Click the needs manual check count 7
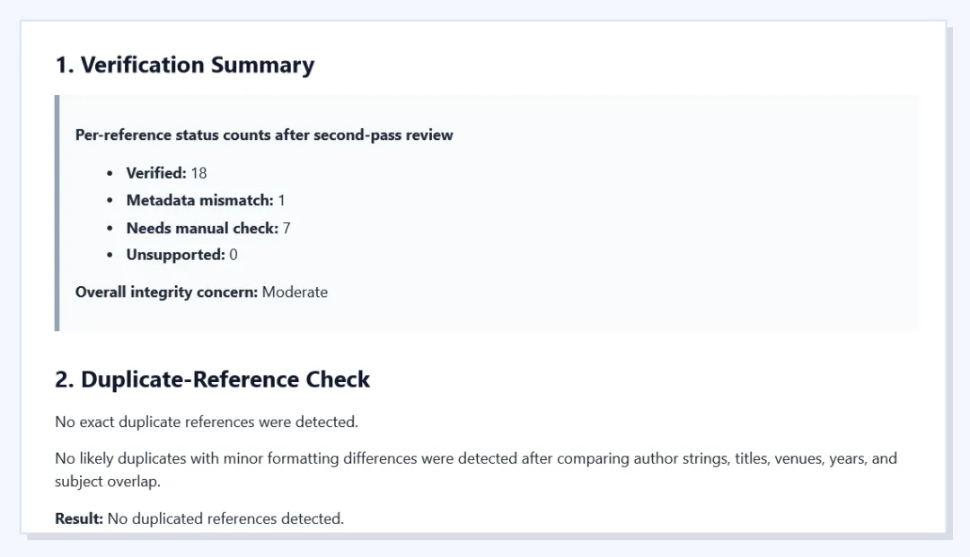The image size is (970, 557). click(x=287, y=229)
